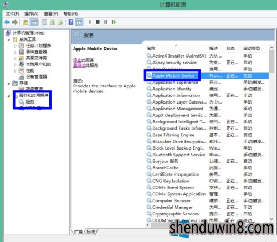The width and height of the screenshot is (277, 242).
Task: Click the blue help question mark icon
Action: pos(71,22)
